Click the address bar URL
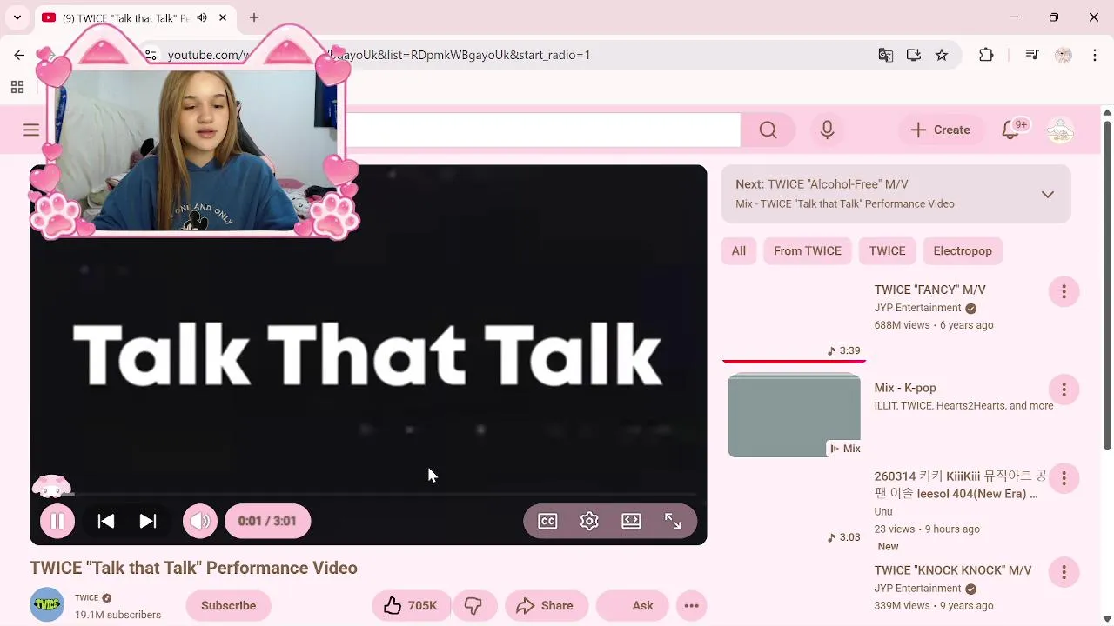This screenshot has height=626, width=1114. click(x=379, y=55)
